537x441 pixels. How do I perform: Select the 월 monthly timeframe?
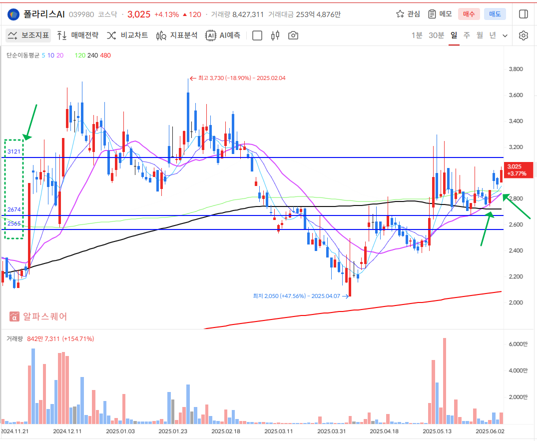[480, 35]
